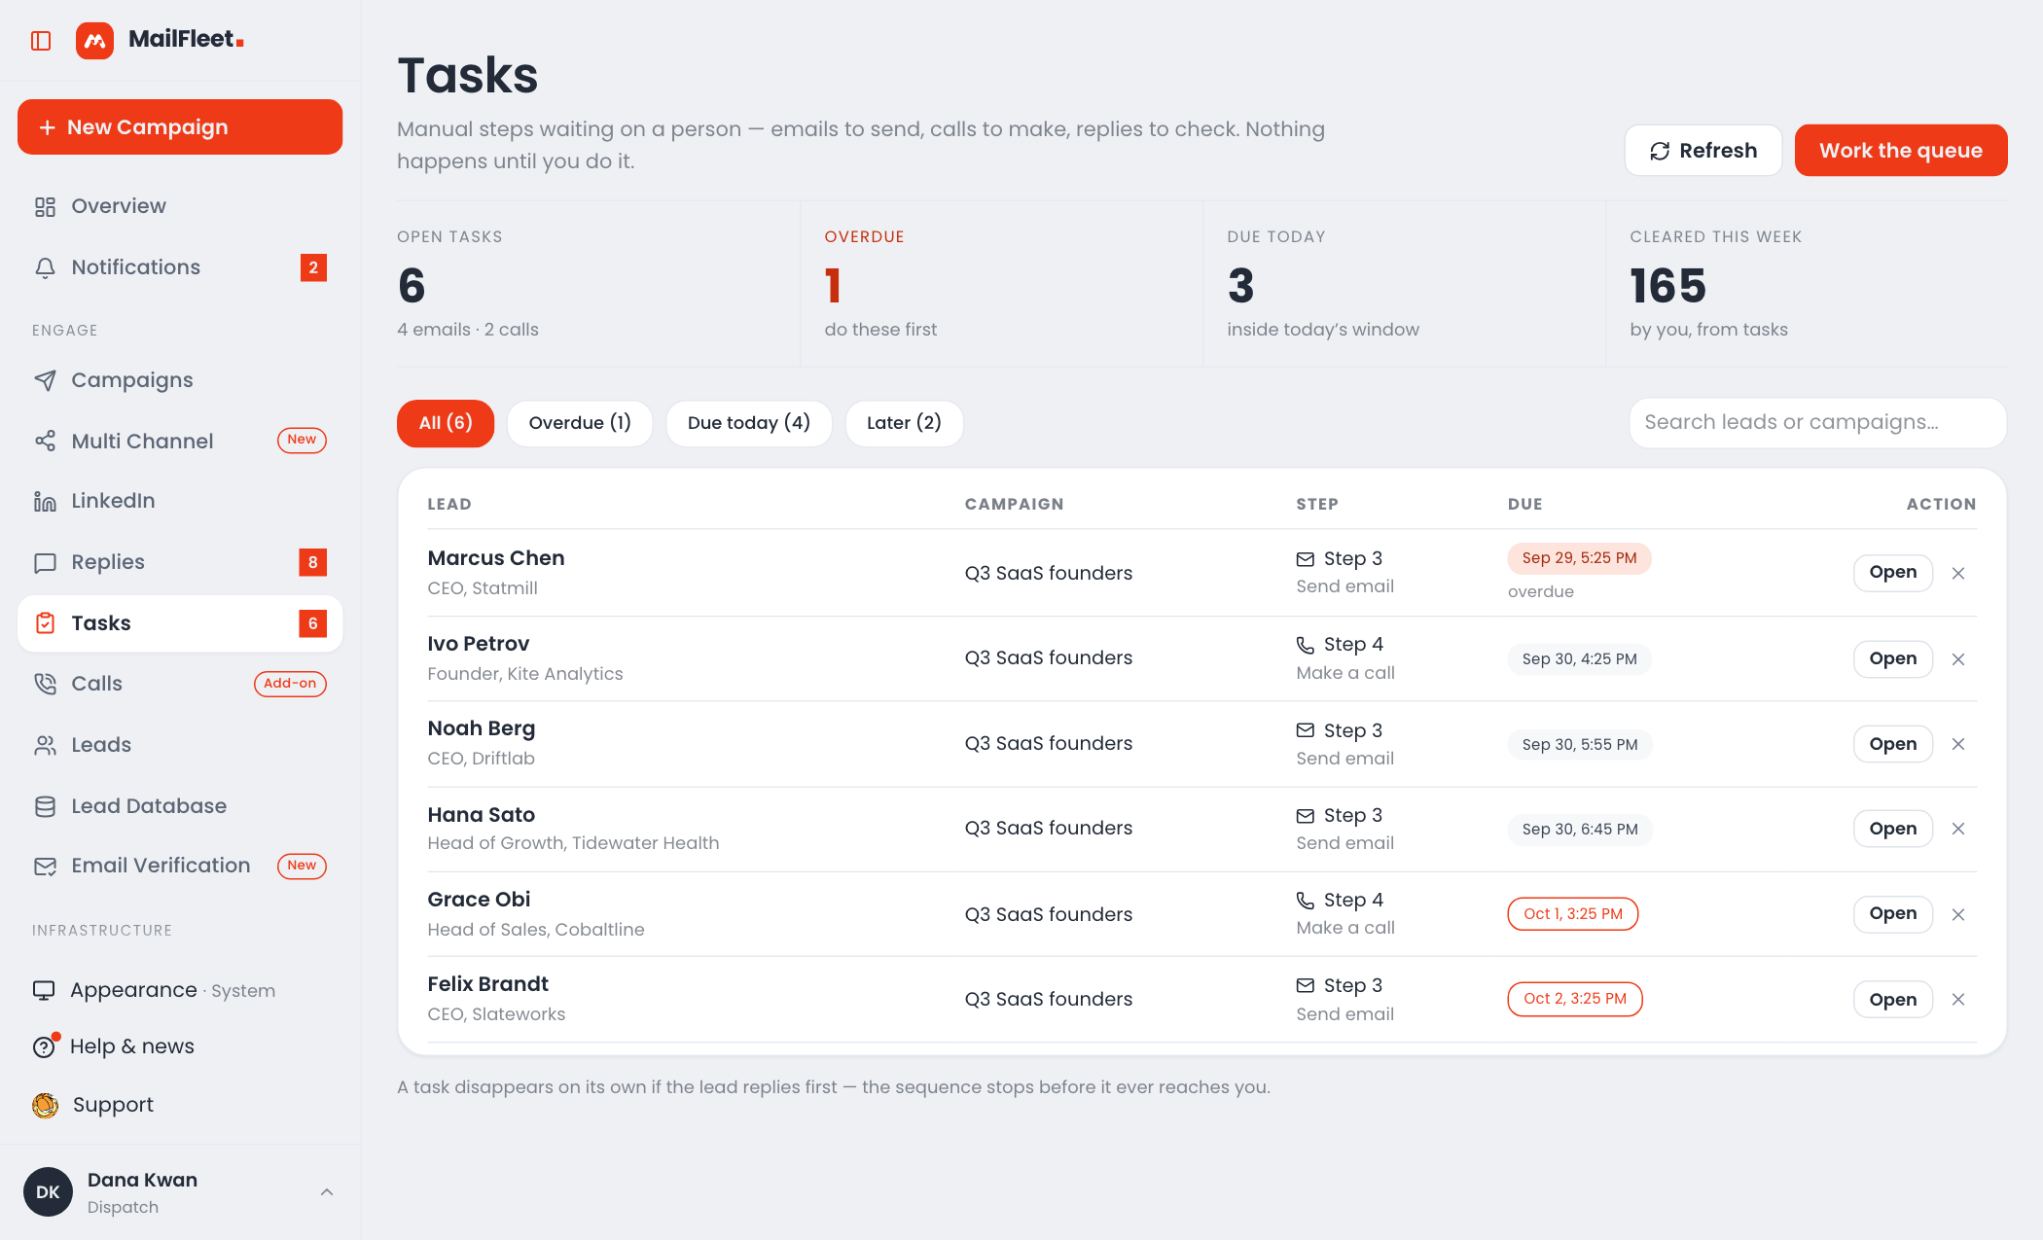Open Hana Sato's task
Viewport: 2043px width, 1240px height.
[1893, 829]
